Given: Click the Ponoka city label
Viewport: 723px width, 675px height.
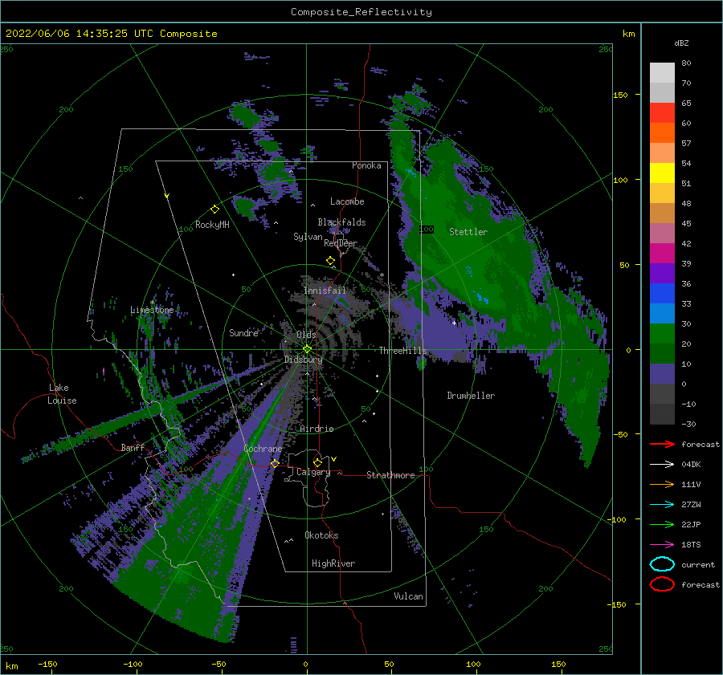Looking at the screenshot, I should coord(366,165).
